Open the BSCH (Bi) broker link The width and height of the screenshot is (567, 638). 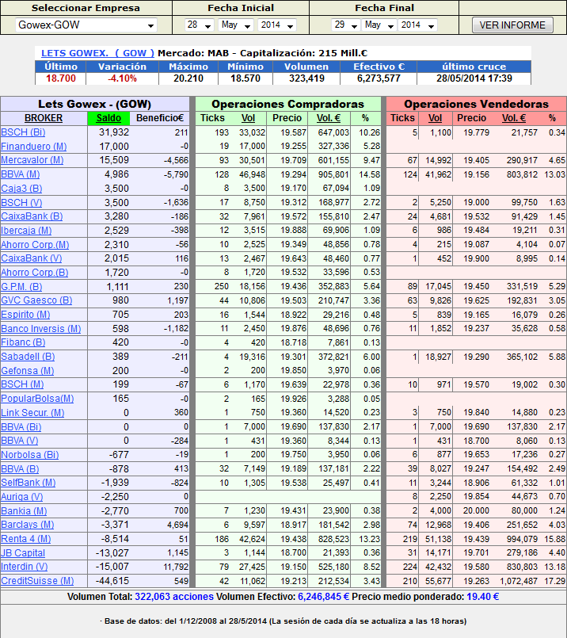click(x=23, y=132)
